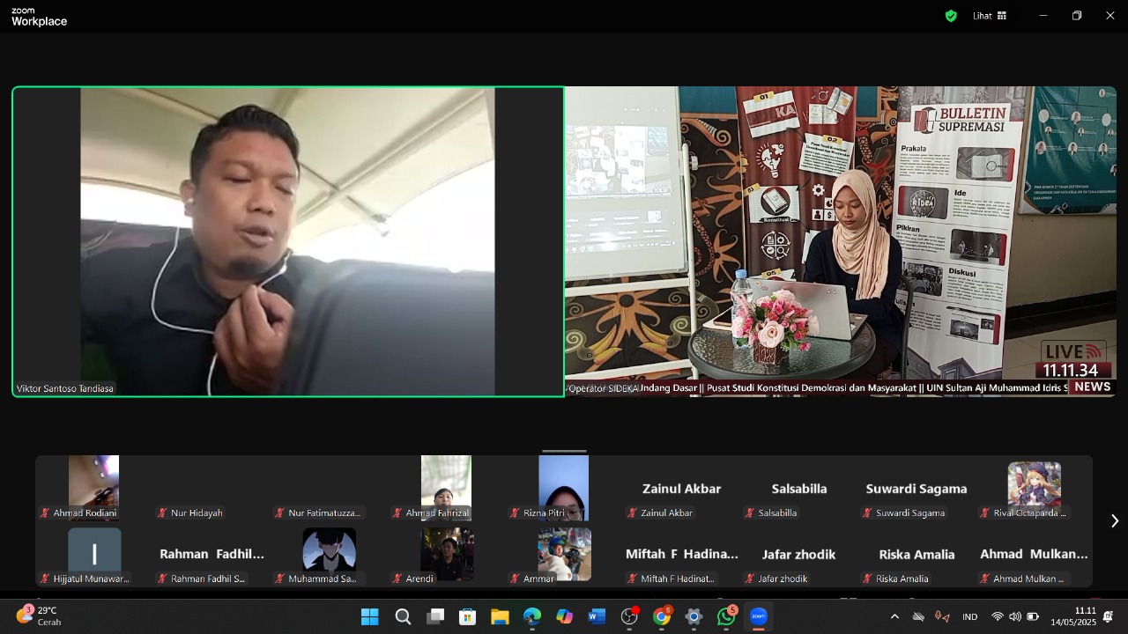1128x634 pixels.
Task: Open the 29°C Cerah weather widget
Action: click(40, 616)
